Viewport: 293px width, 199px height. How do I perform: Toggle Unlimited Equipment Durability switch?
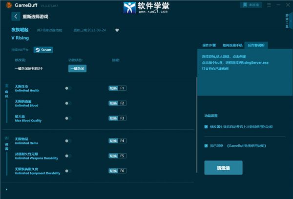68,171
